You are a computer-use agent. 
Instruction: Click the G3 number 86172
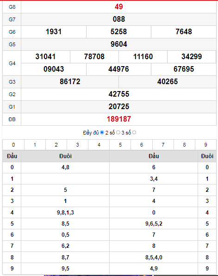(x=70, y=82)
